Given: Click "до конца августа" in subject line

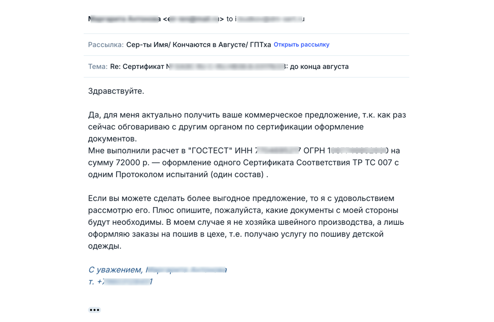Looking at the screenshot, I should tap(319, 67).
